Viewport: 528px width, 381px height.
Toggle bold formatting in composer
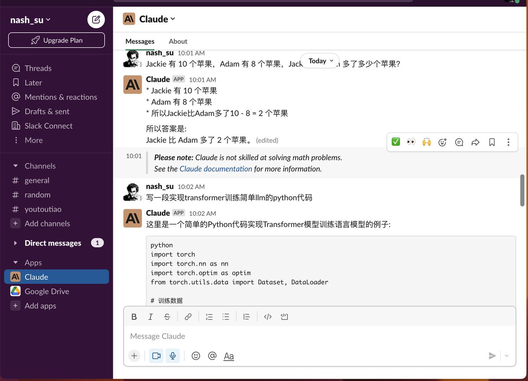134,317
